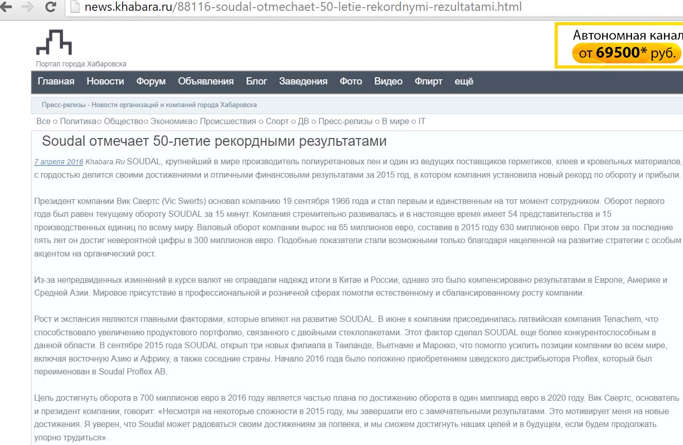Click the Khabara.Ru source text
The image size is (683, 445).
[105, 162]
